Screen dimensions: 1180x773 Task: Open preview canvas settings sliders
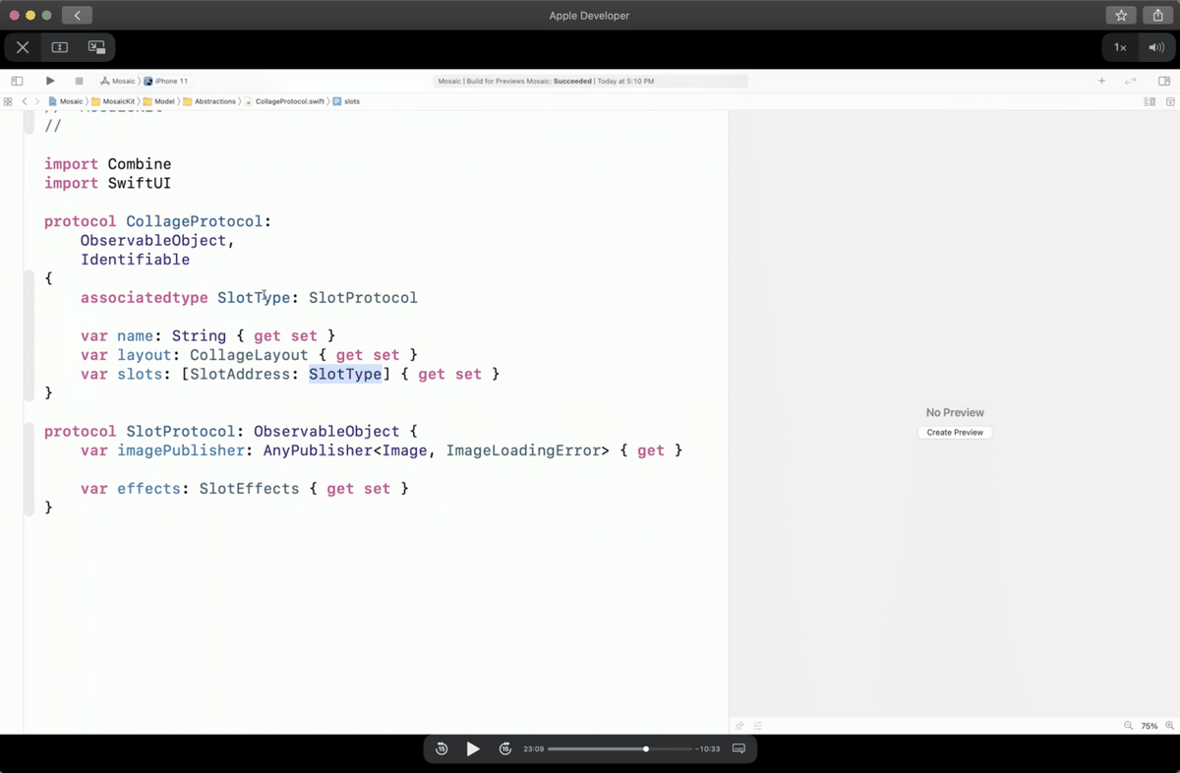click(x=758, y=726)
